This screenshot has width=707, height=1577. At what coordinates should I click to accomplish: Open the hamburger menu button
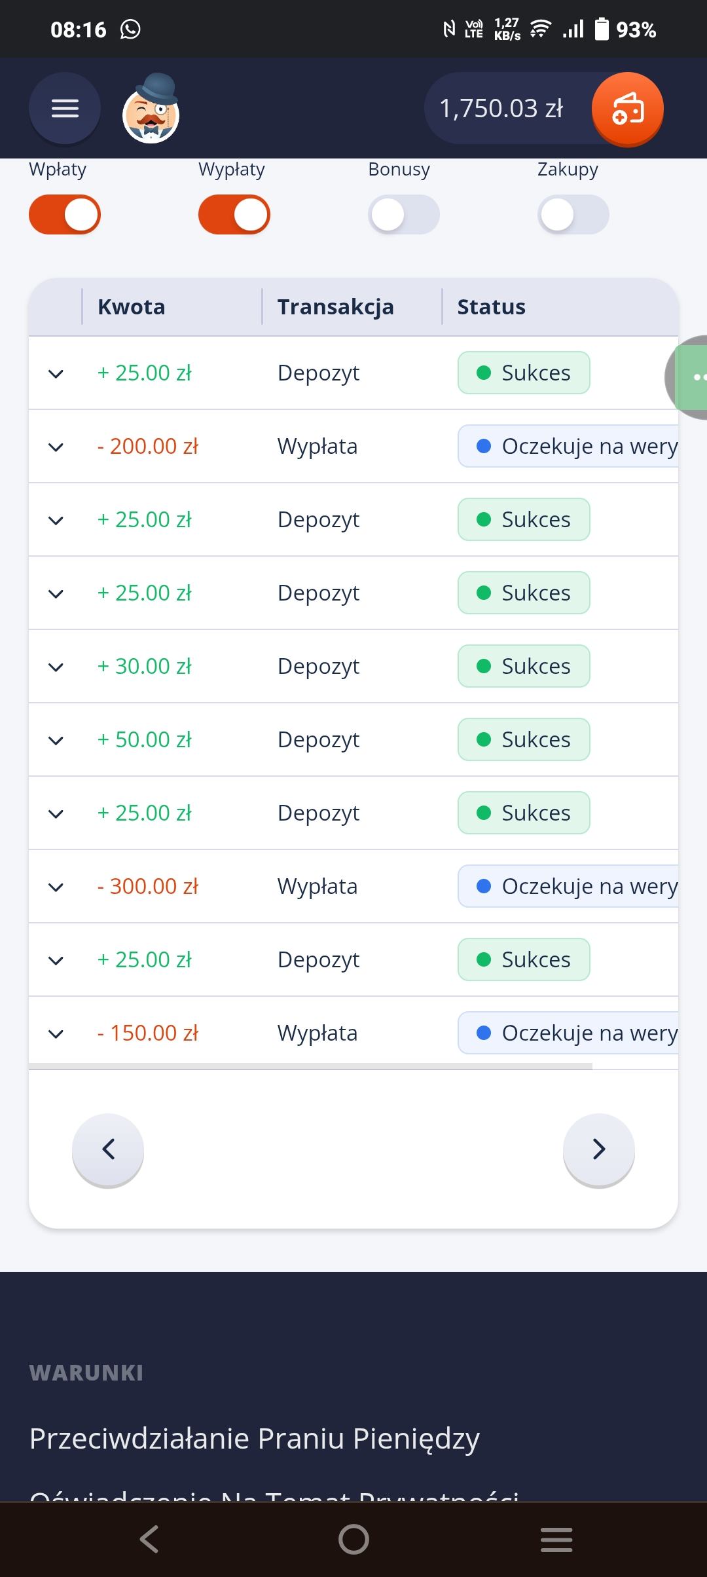coord(65,108)
